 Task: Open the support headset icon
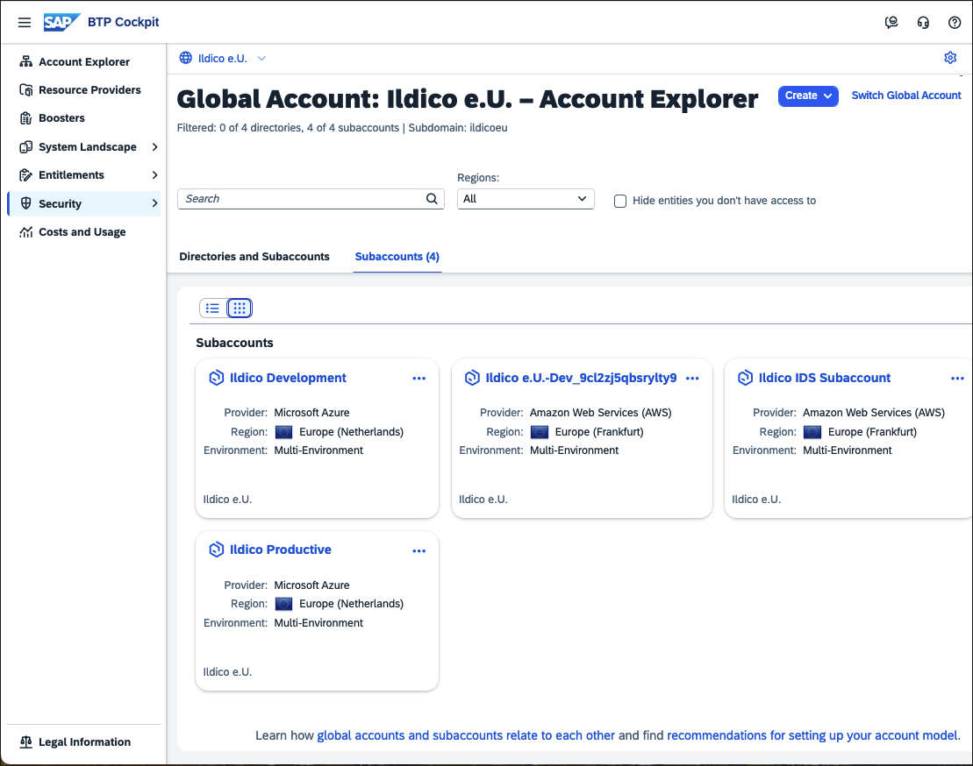coord(923,22)
